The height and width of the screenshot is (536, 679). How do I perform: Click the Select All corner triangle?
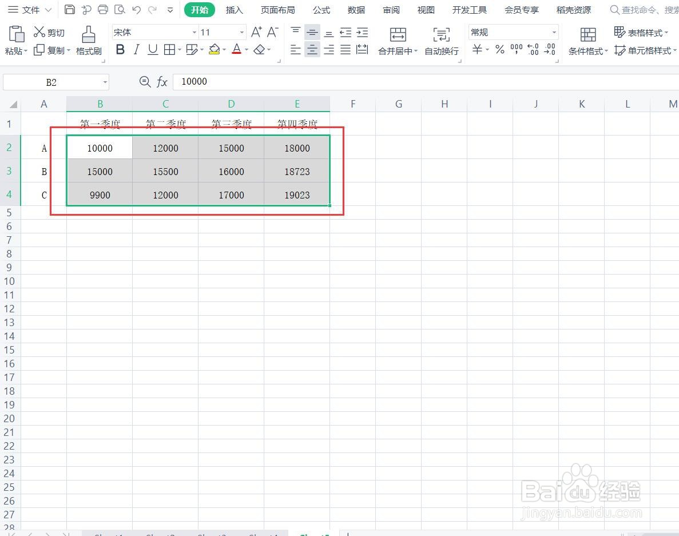pyautogui.click(x=13, y=104)
